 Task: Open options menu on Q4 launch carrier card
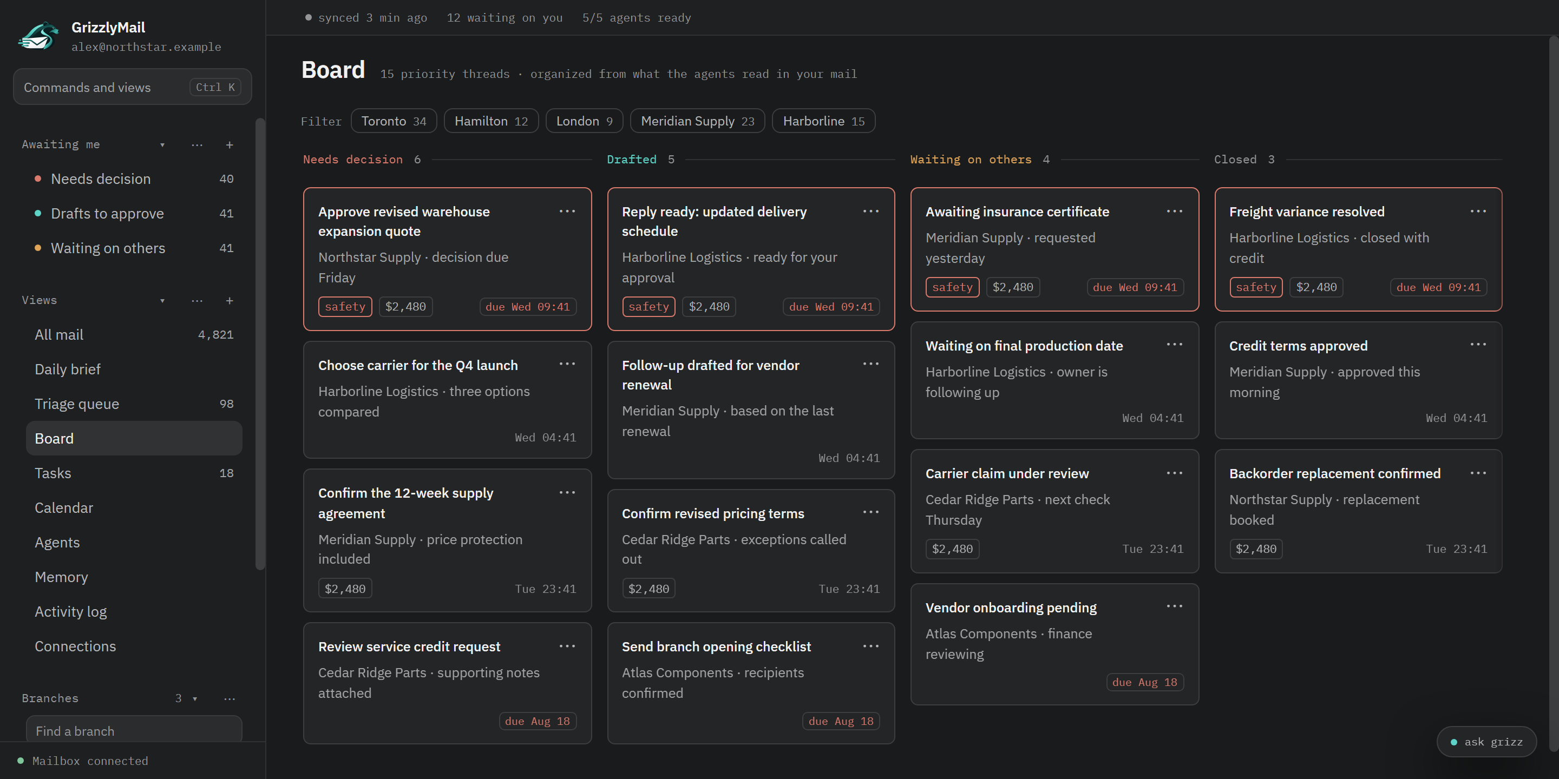pyautogui.click(x=567, y=364)
